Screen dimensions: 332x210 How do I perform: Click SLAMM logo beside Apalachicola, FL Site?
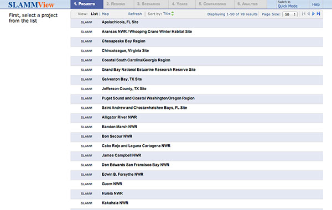click(x=86, y=22)
